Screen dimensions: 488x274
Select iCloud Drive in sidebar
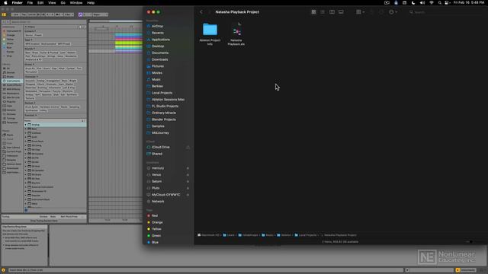pos(161,147)
